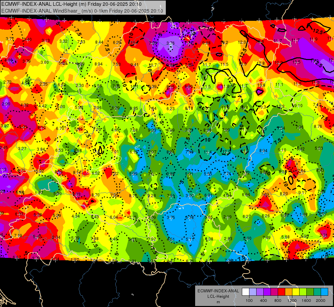Click the grid value 8.44

click(99, 42)
